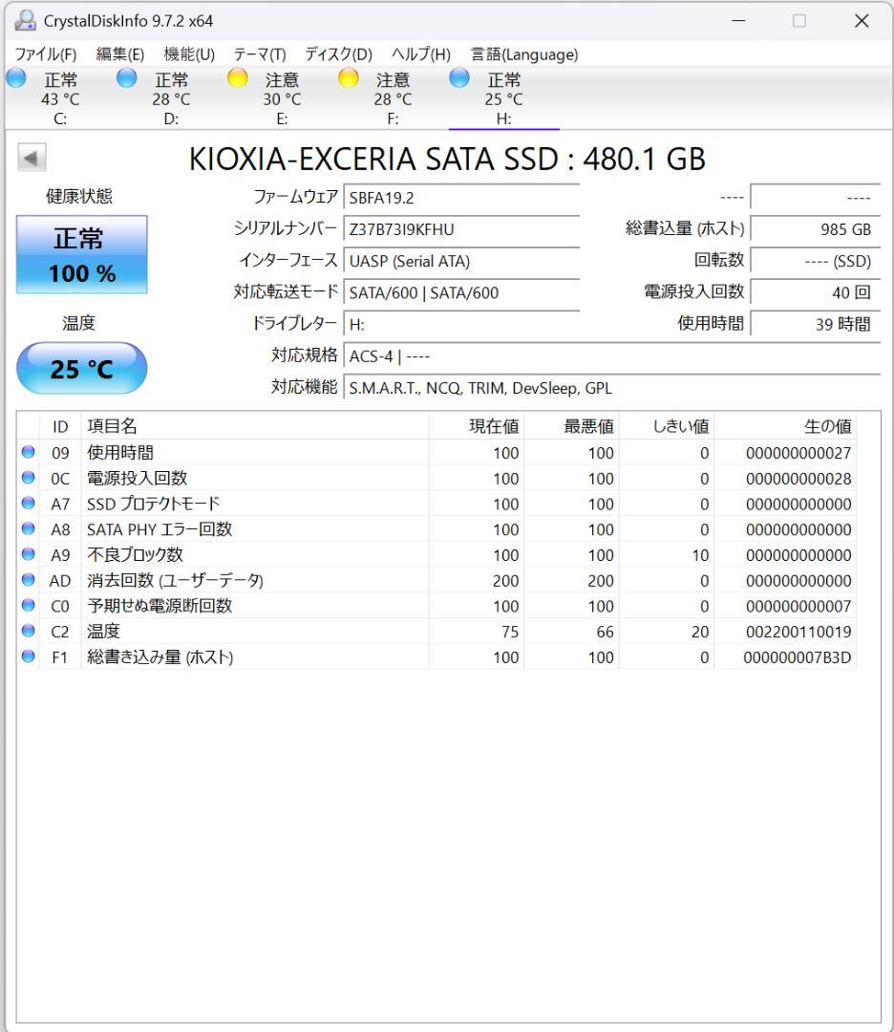Click the ID column header
The image size is (894, 1032).
[x=60, y=426]
